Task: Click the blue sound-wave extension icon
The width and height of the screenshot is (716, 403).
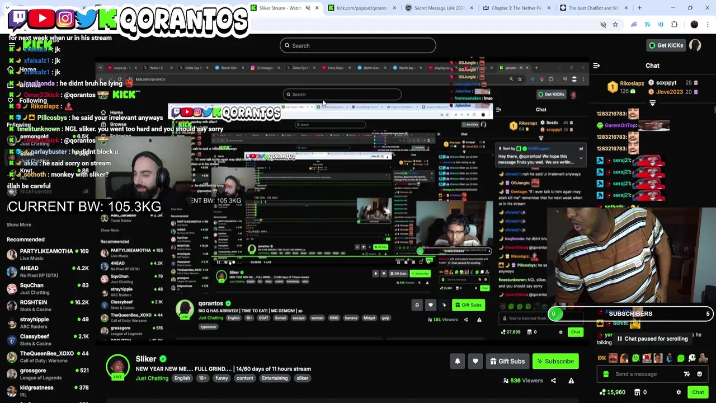Action: [661, 25]
